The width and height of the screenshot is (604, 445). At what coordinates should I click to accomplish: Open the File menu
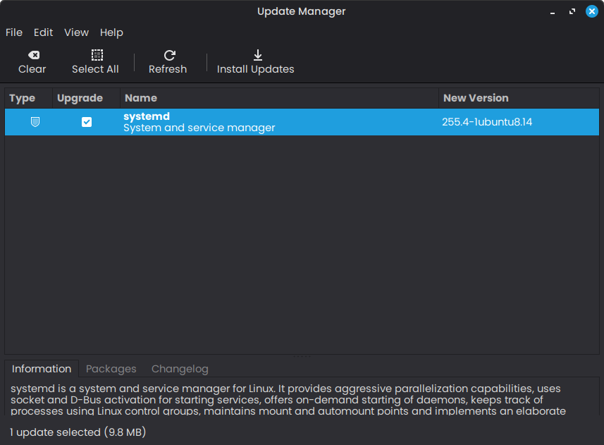point(14,32)
